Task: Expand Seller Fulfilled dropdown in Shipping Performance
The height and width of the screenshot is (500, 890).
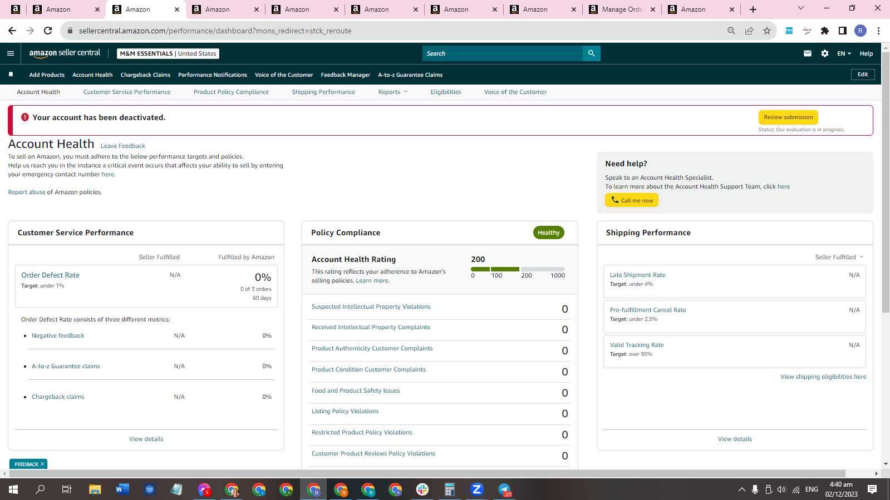Action: click(x=839, y=257)
